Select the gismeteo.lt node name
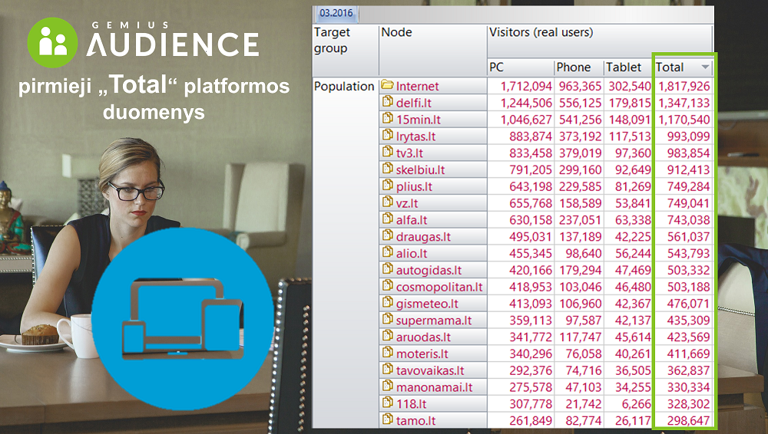This screenshot has width=768, height=434. [x=427, y=304]
